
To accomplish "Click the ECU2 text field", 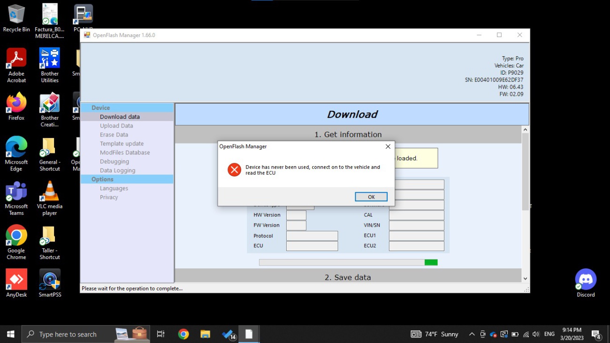I will click(416, 246).
